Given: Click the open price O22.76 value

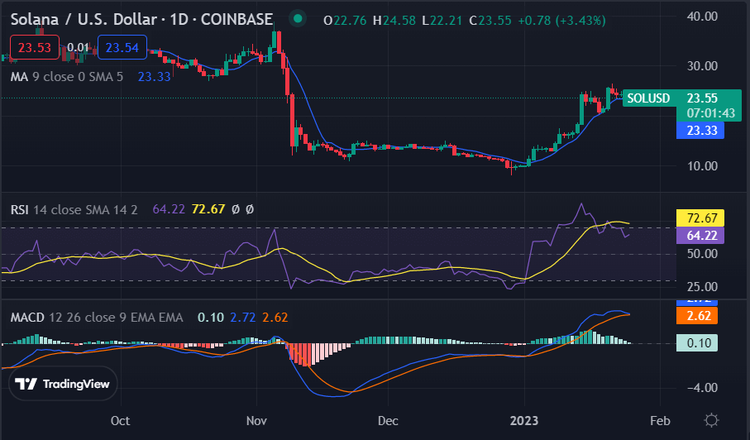Looking at the screenshot, I should 345,21.
